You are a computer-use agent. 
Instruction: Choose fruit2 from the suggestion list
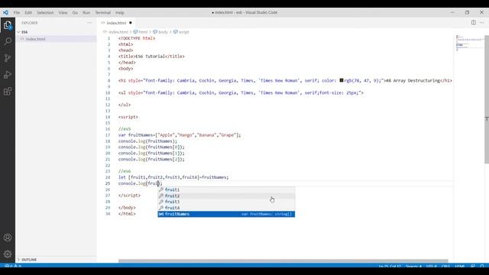coord(226,196)
